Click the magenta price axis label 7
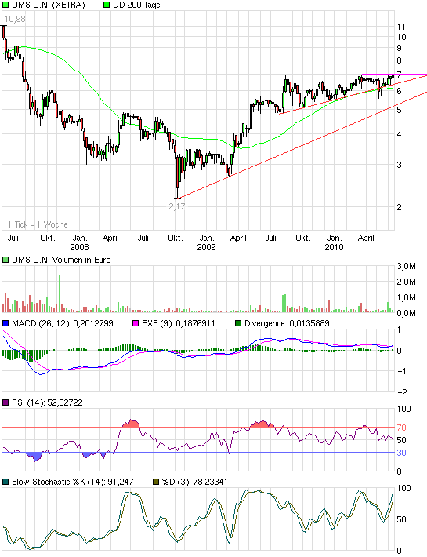This screenshot has height=557, width=427. click(399, 75)
